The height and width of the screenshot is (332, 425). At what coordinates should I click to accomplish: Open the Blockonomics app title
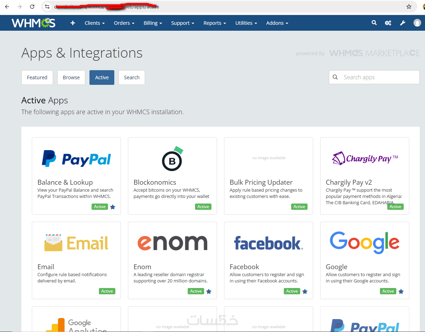[155, 182]
